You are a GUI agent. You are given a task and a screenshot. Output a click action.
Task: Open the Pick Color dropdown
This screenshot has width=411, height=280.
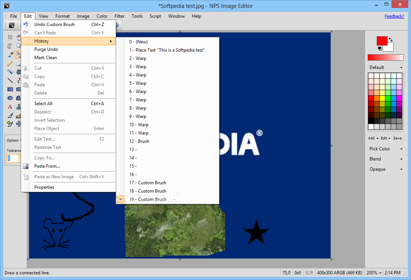point(386,149)
